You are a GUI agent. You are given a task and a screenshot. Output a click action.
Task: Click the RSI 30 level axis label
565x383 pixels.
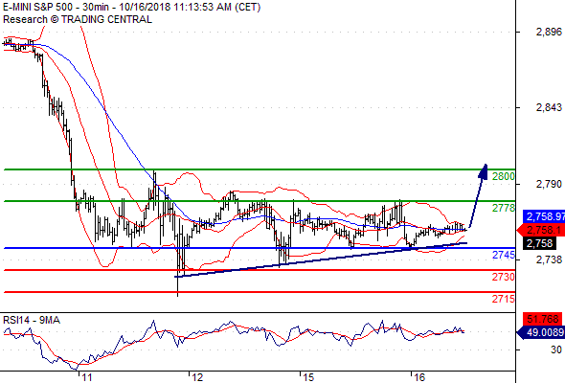tap(556, 349)
